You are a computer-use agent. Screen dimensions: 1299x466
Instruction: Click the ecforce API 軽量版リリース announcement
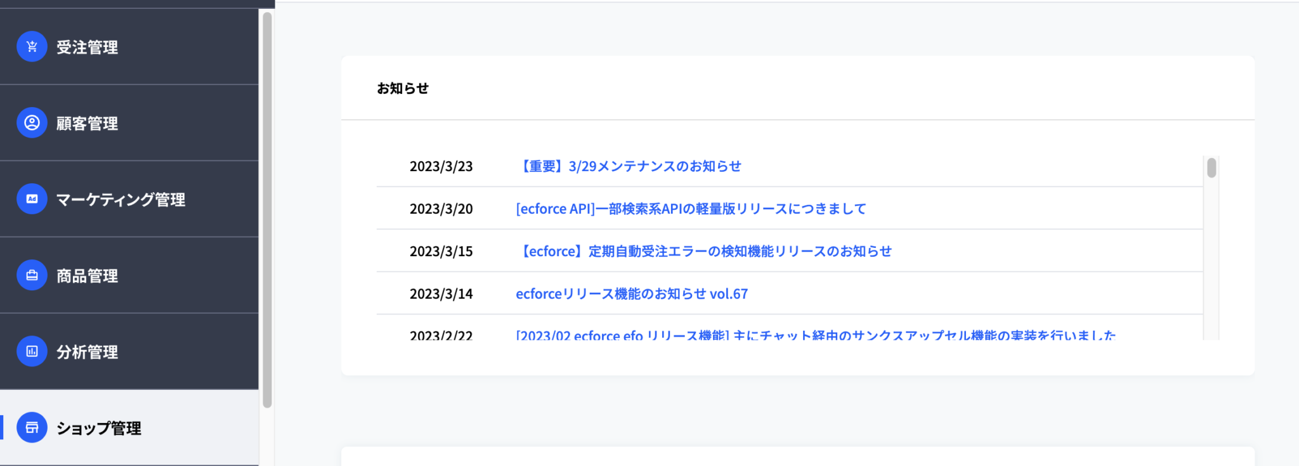coord(691,208)
